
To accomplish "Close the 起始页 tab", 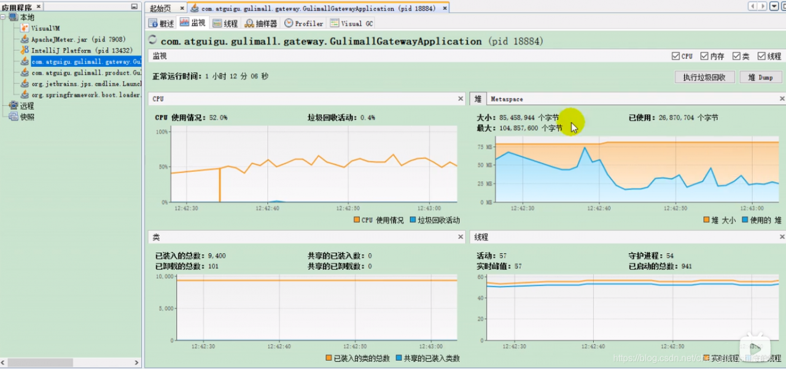I will [x=183, y=9].
